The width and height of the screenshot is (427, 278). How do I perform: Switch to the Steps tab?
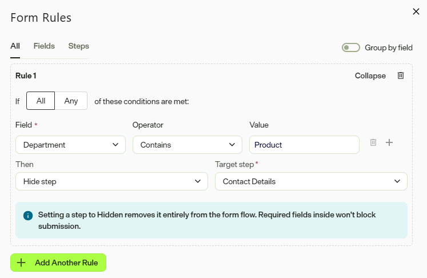point(78,46)
